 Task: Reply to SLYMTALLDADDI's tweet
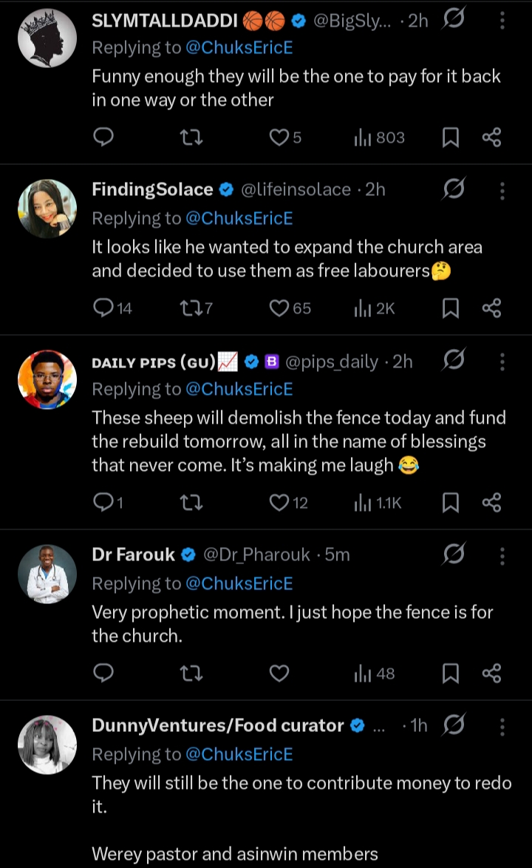pyautogui.click(x=103, y=138)
